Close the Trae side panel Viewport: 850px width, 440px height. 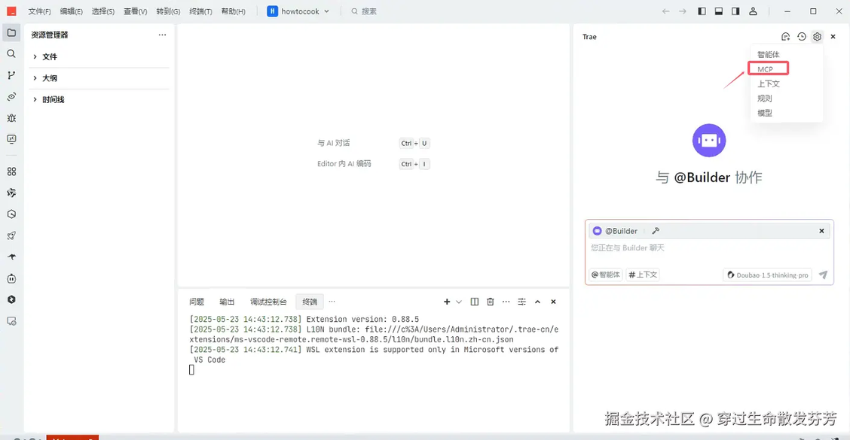(833, 37)
